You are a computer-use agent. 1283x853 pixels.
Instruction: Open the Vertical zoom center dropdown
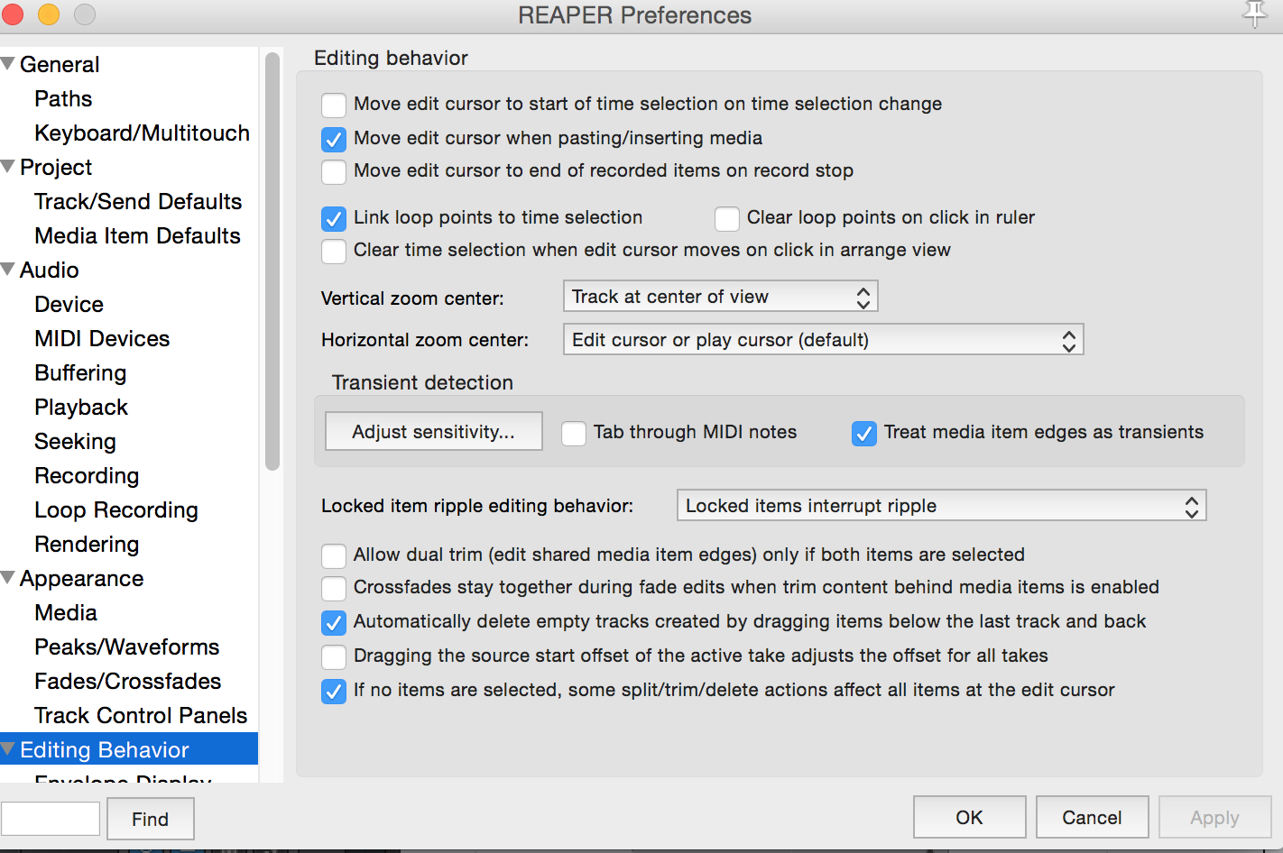[x=720, y=297]
